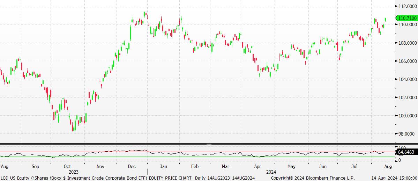
Task: Click the RSI panel 0 axis label
Action: coord(400,160)
